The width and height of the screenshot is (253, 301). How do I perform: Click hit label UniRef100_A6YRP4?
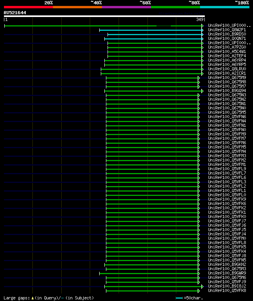coord(227,60)
